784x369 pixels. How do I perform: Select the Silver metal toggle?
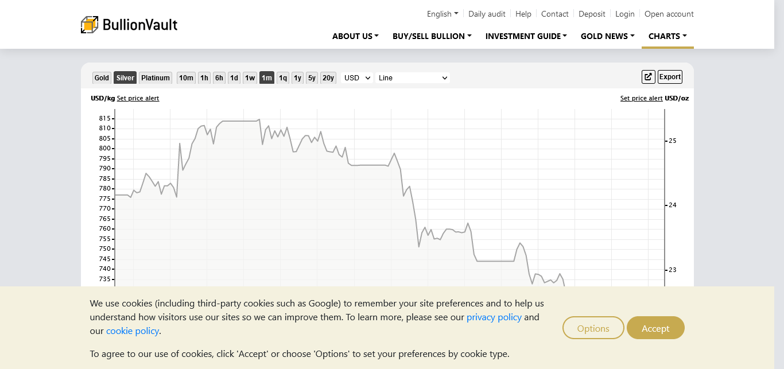tap(125, 78)
